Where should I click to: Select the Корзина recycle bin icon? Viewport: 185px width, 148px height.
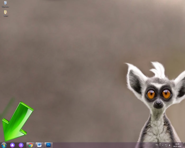[6, 3]
